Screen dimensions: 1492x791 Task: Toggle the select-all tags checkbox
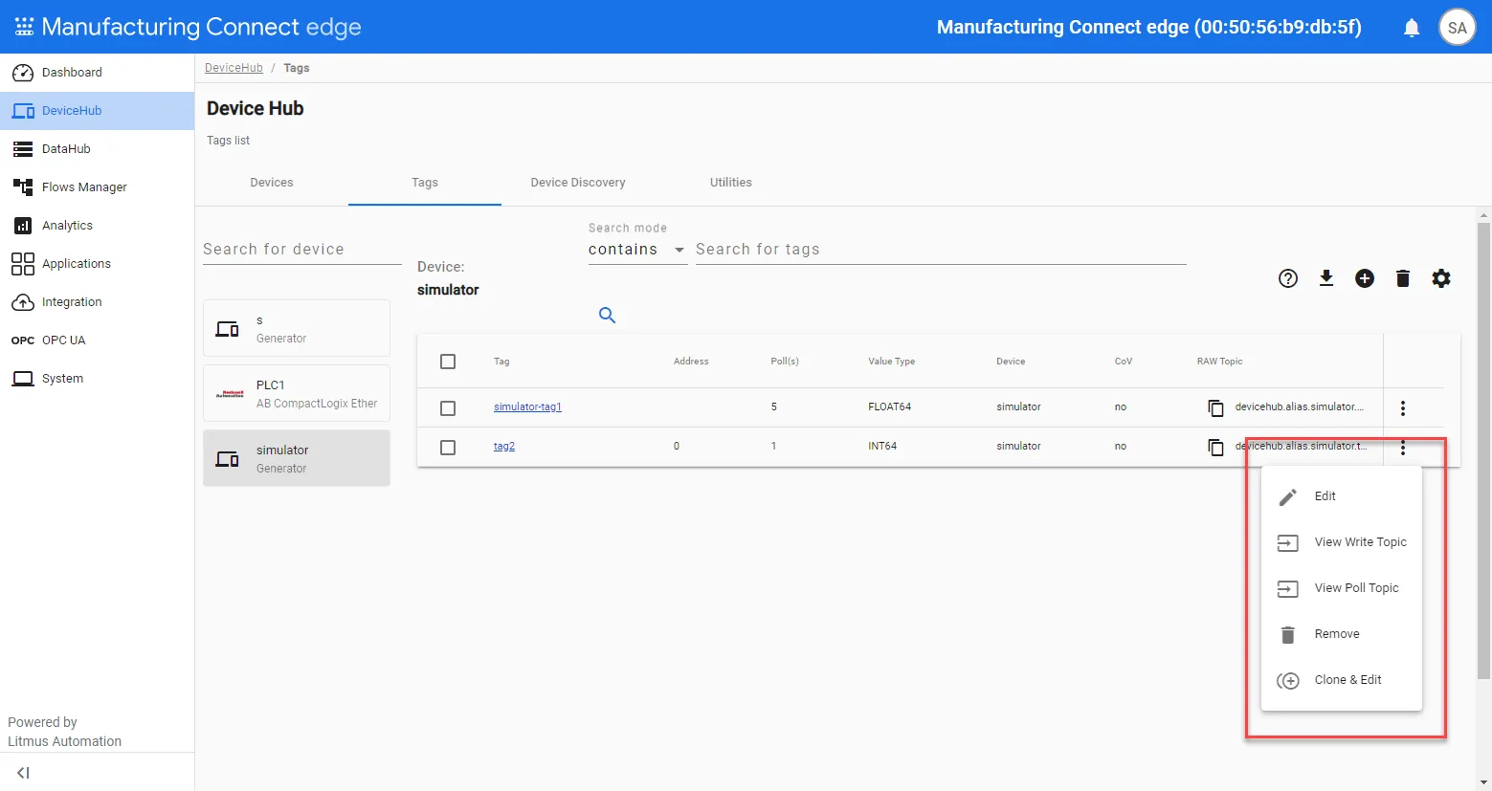(x=448, y=362)
